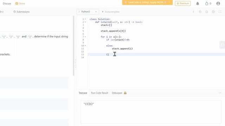Click code line 'stack.append(s[0])'
Screen dimensions: 225x126
113,31
